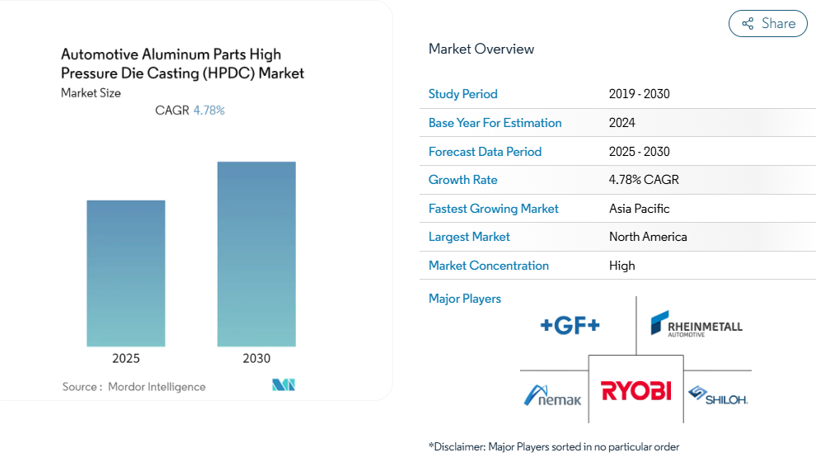Image resolution: width=816 pixels, height=462 pixels.
Task: Click the Mordor Intelligence logo icon
Action: [283, 385]
